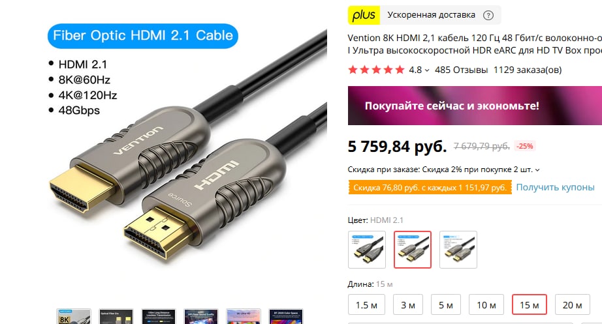This screenshot has height=324, width=602.
Task: Select the third cable color variant thumbnail
Action: tap(458, 250)
